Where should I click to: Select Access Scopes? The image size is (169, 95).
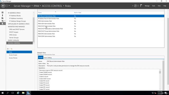13,55
